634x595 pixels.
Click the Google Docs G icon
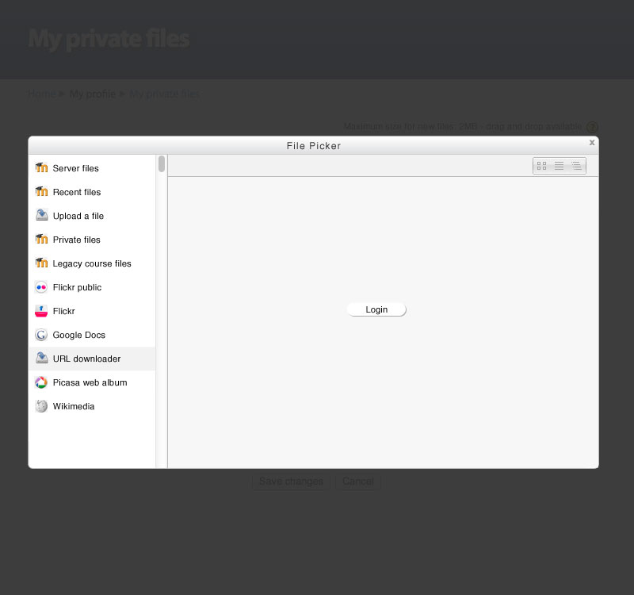click(41, 335)
